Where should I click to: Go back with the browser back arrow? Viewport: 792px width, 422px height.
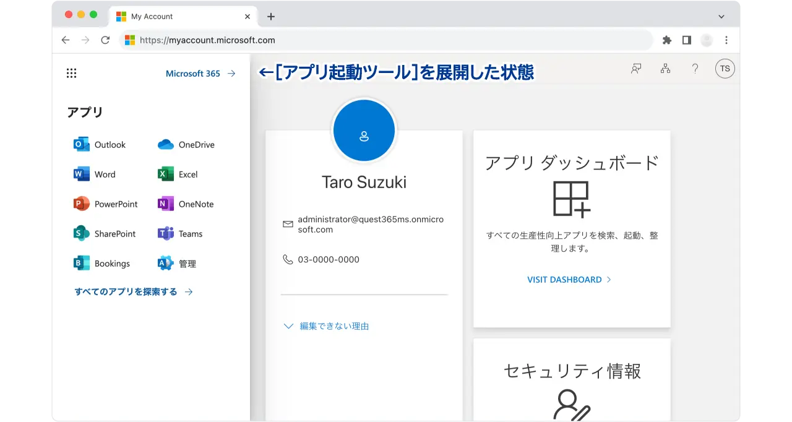pos(66,40)
